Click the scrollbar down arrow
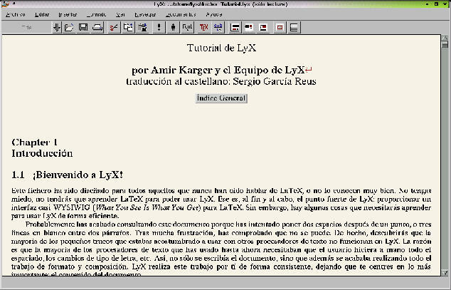This screenshot has height=290, width=451. [445, 272]
